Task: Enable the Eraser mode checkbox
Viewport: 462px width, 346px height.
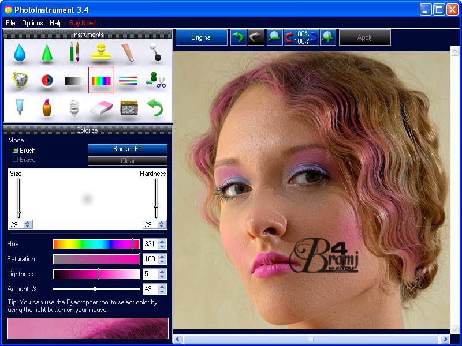Action: point(16,160)
